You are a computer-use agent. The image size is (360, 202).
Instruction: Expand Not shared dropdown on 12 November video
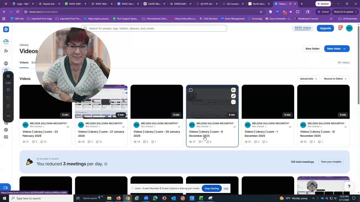[315, 127]
